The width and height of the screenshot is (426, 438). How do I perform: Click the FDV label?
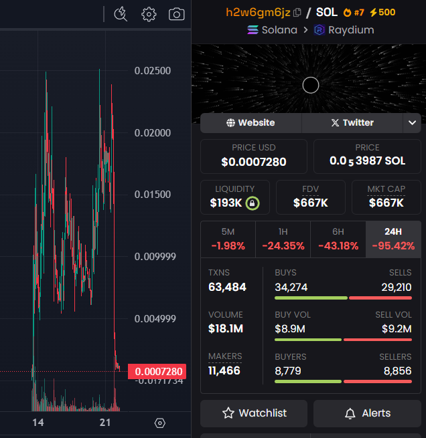click(x=311, y=189)
